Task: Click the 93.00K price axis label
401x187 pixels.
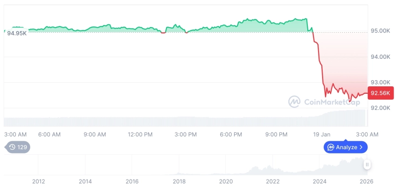Action: tap(380, 82)
